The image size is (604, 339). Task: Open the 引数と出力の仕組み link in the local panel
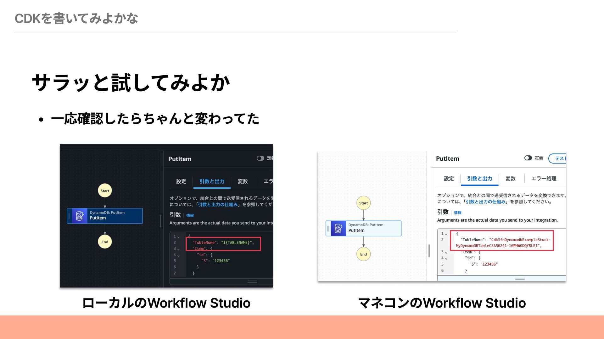coord(218,205)
